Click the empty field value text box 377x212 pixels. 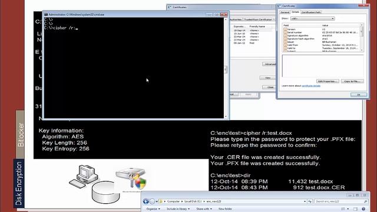click(323, 66)
